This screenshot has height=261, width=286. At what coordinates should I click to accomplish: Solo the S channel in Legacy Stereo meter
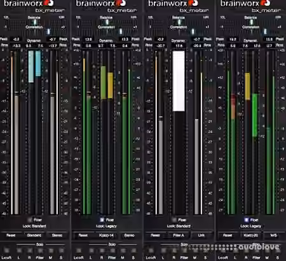[x=133, y=251]
